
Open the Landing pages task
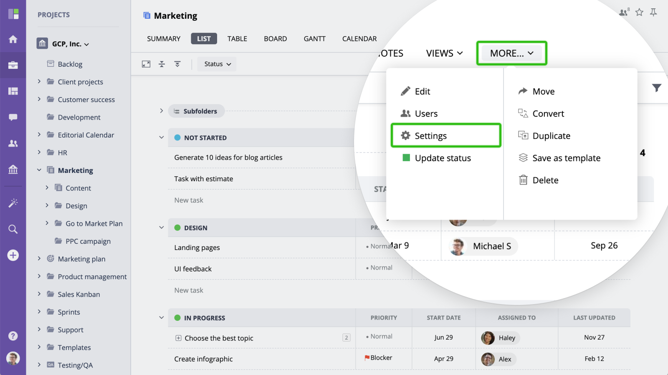pos(197,247)
